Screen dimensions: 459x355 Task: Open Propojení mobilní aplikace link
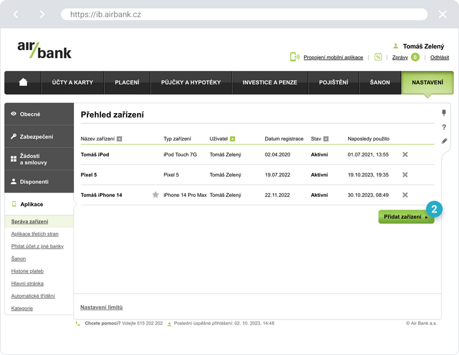pos(333,57)
